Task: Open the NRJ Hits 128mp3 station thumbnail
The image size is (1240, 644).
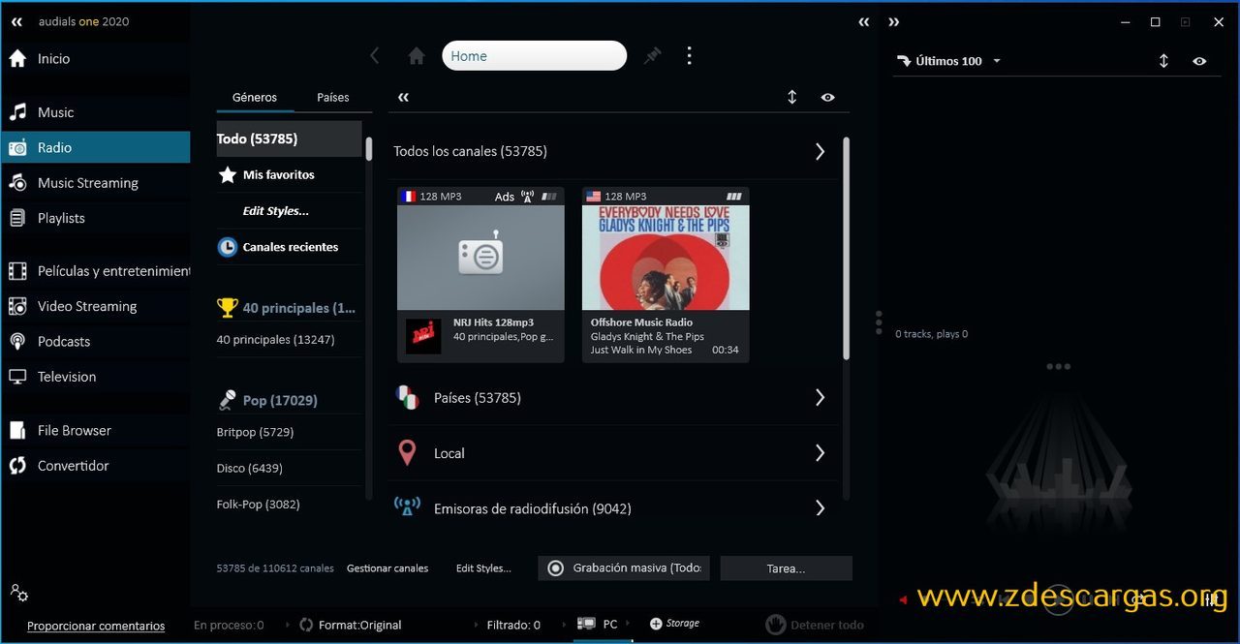Action: pyautogui.click(x=480, y=258)
